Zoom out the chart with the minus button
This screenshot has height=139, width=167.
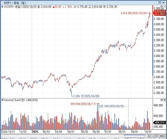[153, 136]
